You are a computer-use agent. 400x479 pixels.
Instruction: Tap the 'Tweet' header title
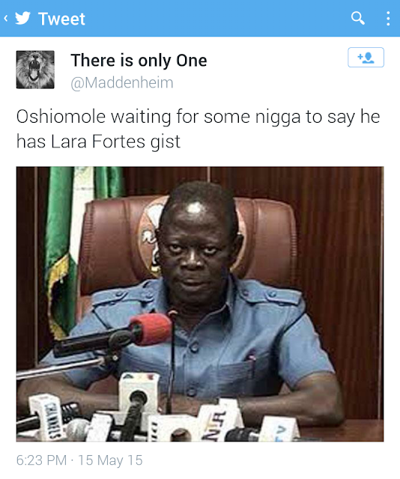(61, 19)
